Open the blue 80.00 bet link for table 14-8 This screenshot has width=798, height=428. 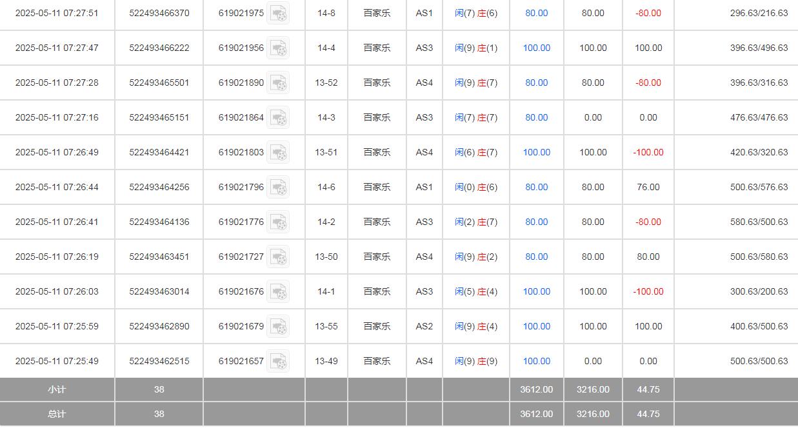coord(536,13)
